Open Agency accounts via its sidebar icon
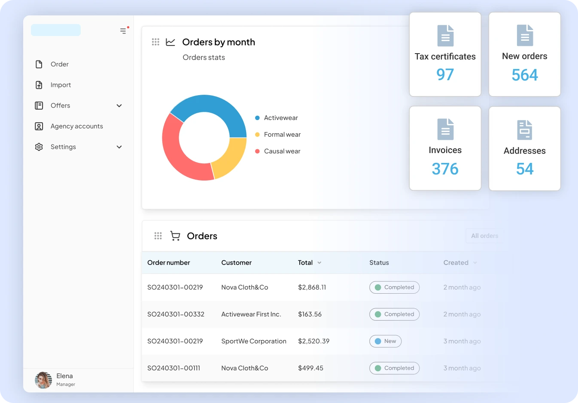This screenshot has height=403, width=578. (39, 126)
